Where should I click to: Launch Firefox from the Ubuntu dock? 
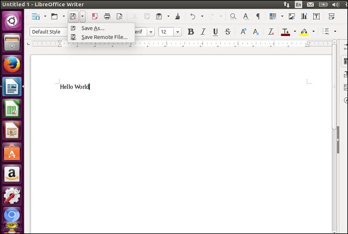tap(12, 65)
